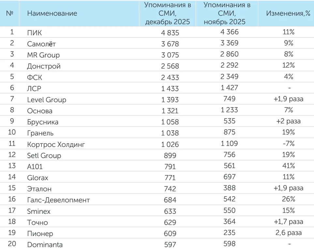Image resolution: width=314 pixels, height=251 pixels.
Task: Select the MR Group name cell
Action: [x=43, y=55]
